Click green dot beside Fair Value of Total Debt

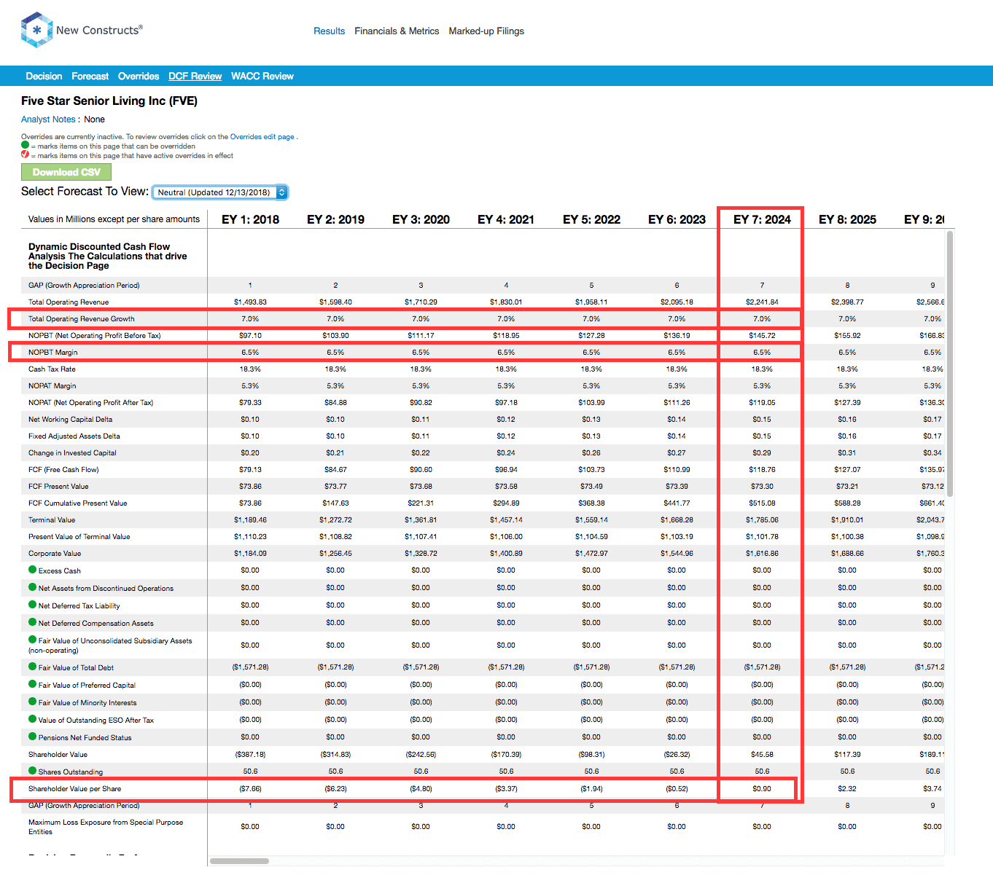click(32, 667)
